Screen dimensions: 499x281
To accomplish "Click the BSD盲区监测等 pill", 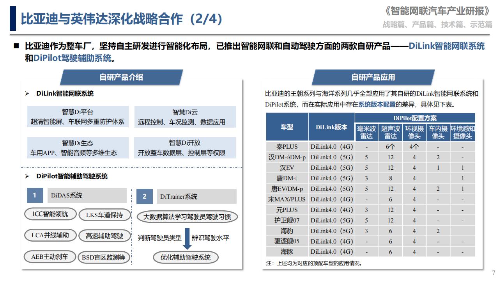I will [104, 257].
